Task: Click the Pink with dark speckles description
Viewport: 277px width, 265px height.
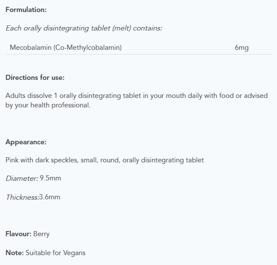Action: pos(105,160)
